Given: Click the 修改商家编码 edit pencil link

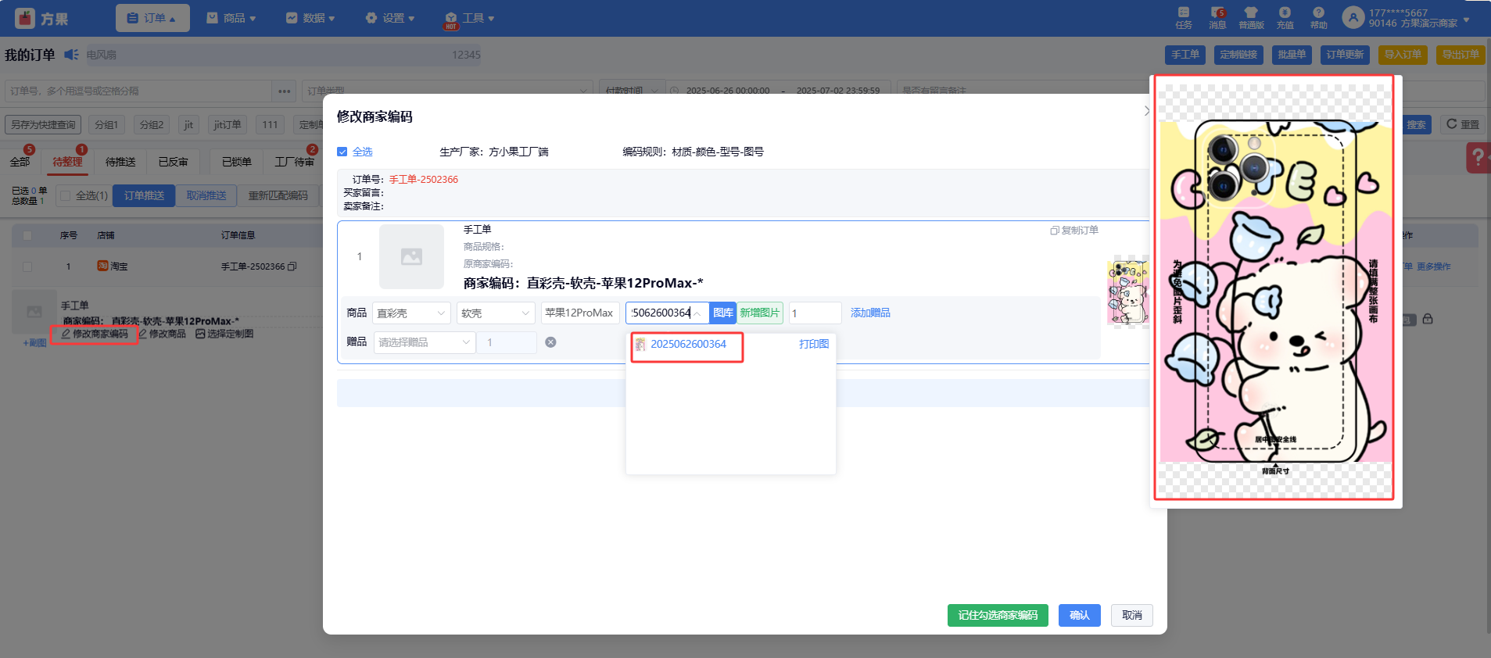Looking at the screenshot, I should point(95,334).
